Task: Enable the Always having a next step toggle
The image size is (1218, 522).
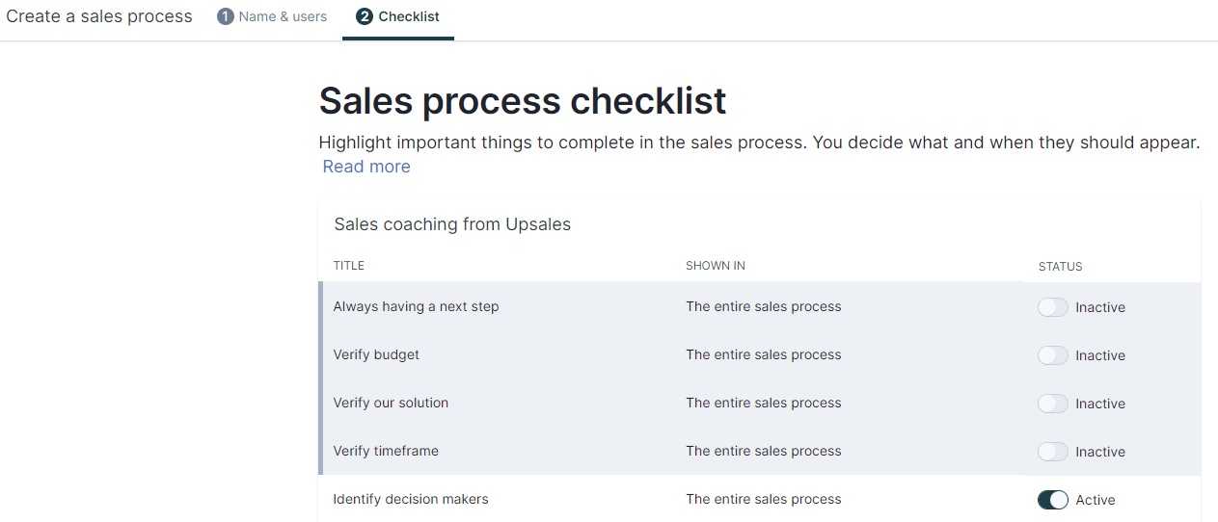Action: [x=1053, y=307]
